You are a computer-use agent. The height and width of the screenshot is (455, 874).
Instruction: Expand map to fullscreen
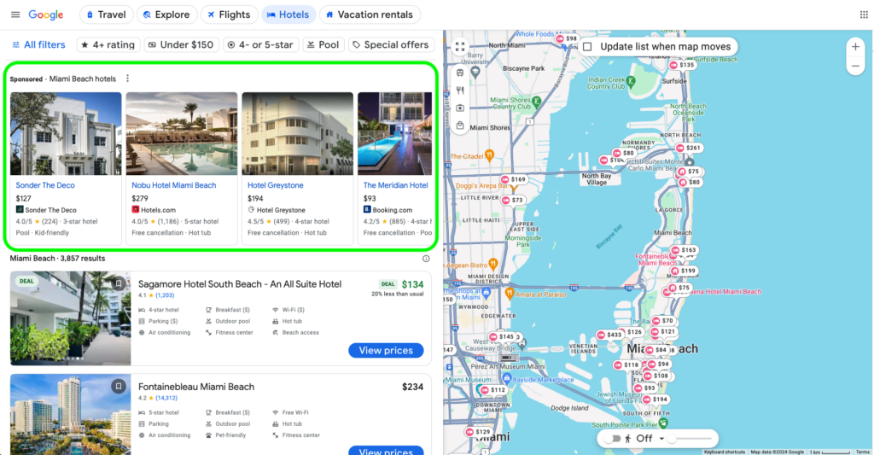tap(460, 47)
